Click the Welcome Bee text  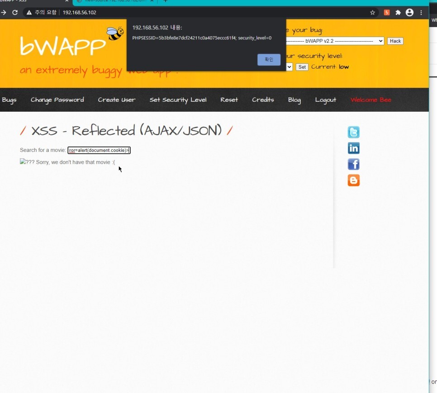pyautogui.click(x=370, y=99)
